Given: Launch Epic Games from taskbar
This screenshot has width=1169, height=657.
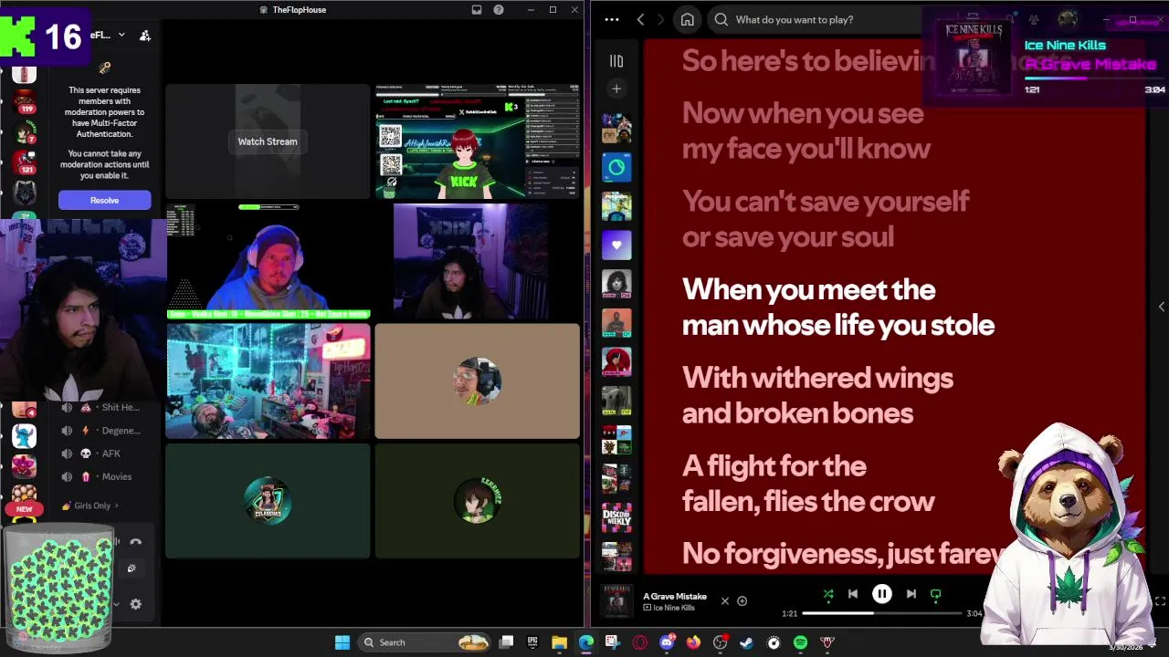Looking at the screenshot, I should pyautogui.click(x=532, y=642).
